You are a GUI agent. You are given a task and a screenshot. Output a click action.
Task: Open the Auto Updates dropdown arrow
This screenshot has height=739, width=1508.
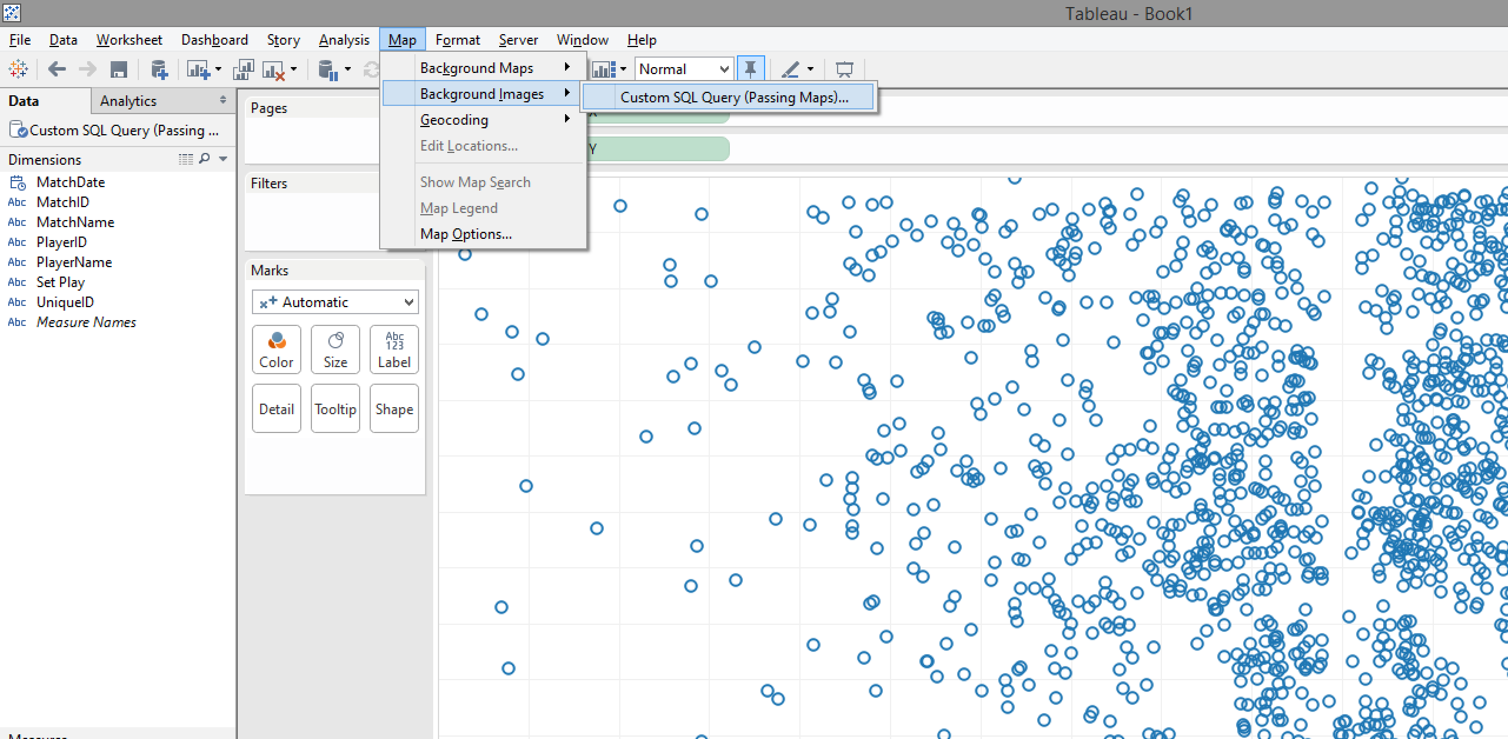point(348,69)
